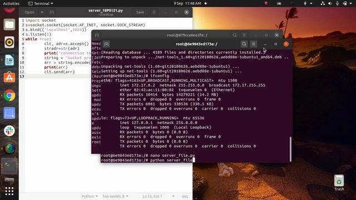Add new tab in front terminal
The width and height of the screenshot is (356, 200).
tap(106, 44)
